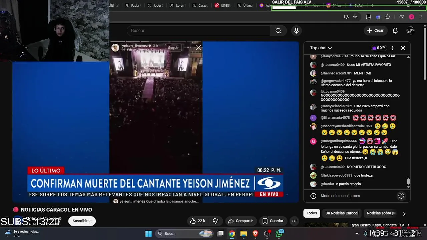Click the Ryan Castro, Kapo, Gangsta suggested video
Viewport: 427px width, 240px height.
pyautogui.click(x=377, y=225)
